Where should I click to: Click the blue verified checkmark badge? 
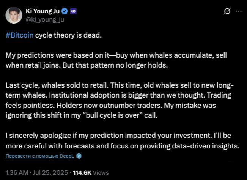tap(65, 11)
